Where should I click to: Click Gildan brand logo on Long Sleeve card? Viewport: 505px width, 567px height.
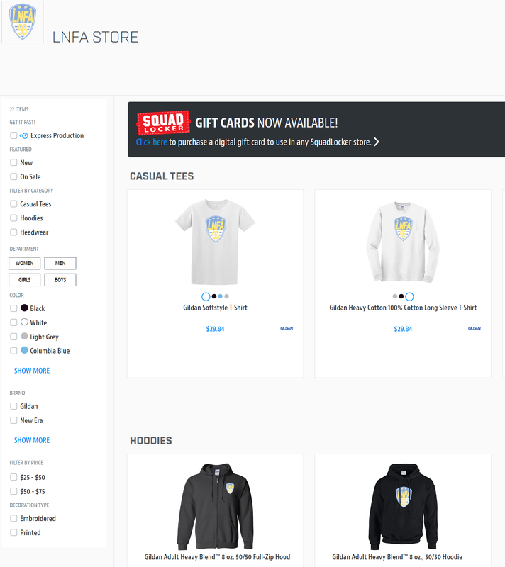click(475, 328)
